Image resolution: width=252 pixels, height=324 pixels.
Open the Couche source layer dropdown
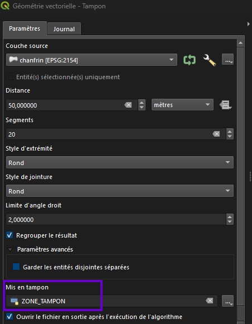pyautogui.click(x=91, y=60)
